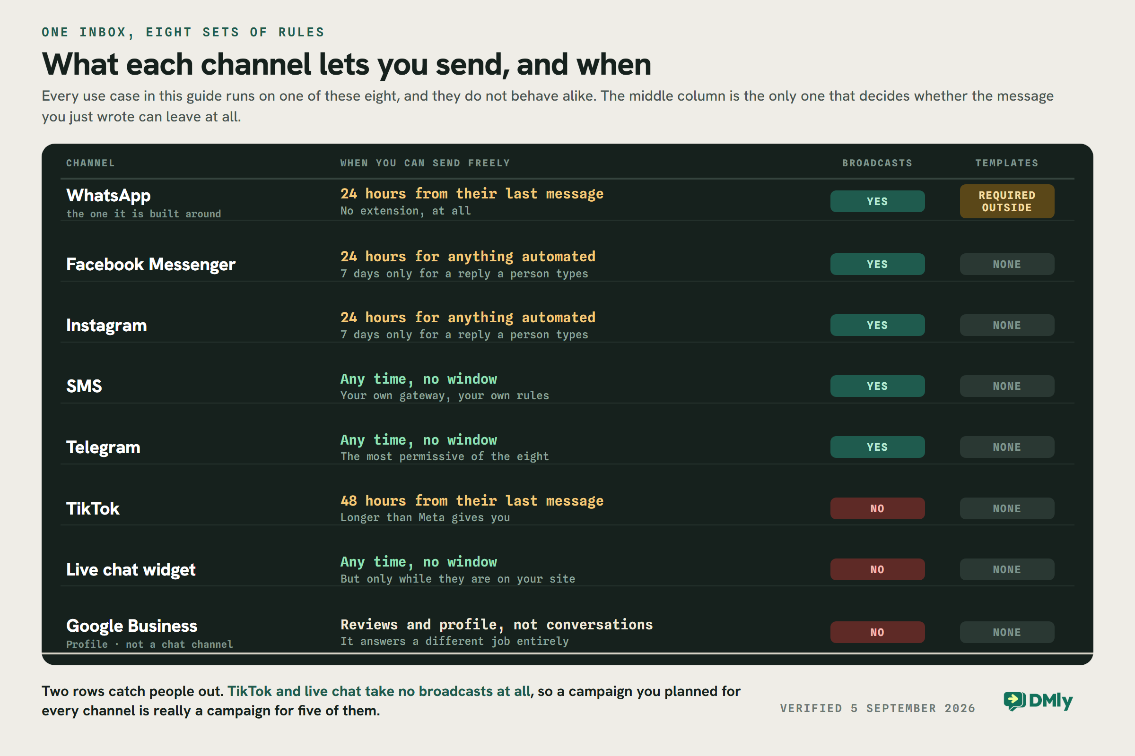
Task: Click NONE badge in Live chat widget row
Action: point(1007,569)
